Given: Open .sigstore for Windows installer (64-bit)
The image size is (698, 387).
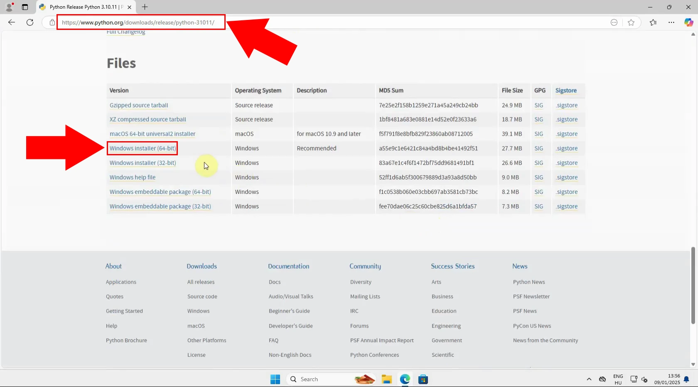Looking at the screenshot, I should click(567, 149).
